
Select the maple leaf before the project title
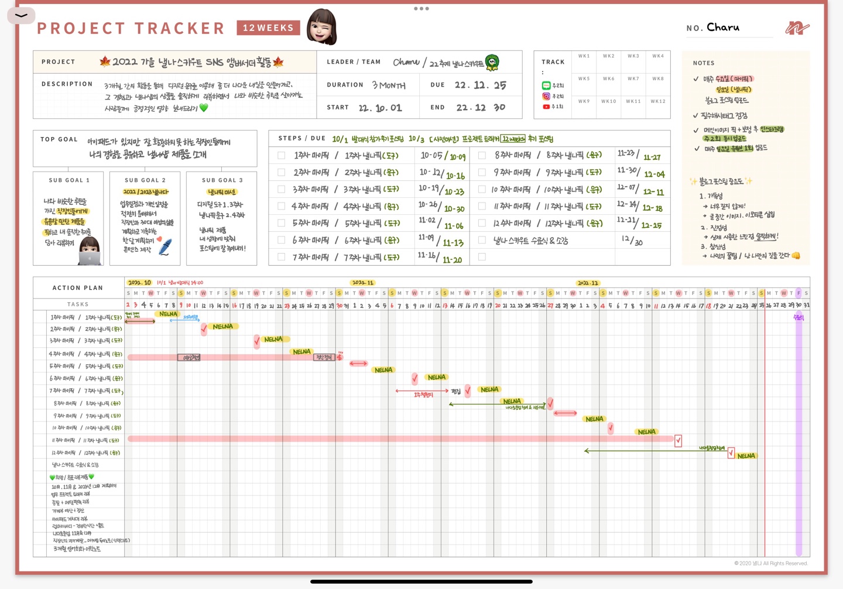coord(105,61)
